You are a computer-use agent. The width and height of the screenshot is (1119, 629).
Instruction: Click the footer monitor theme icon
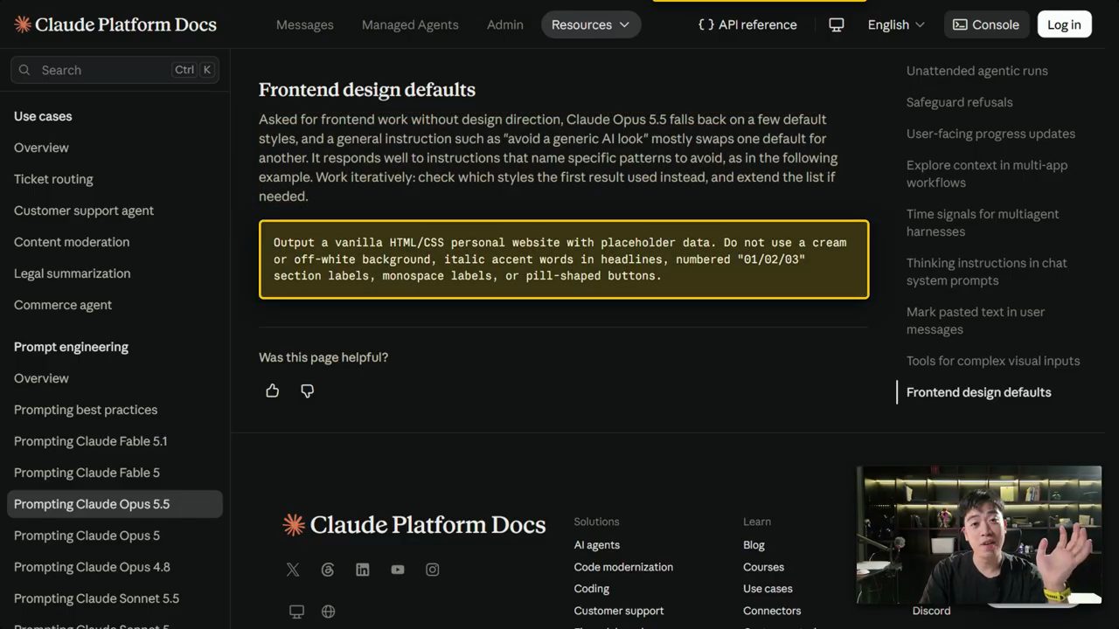296,612
